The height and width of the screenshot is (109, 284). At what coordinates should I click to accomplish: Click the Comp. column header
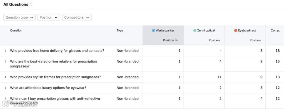[x=275, y=30]
